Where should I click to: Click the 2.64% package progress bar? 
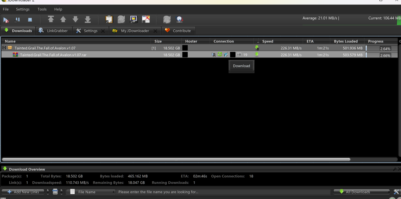pos(382,48)
